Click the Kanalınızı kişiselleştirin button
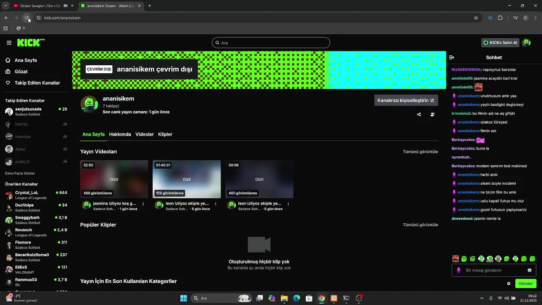 tap(406, 100)
